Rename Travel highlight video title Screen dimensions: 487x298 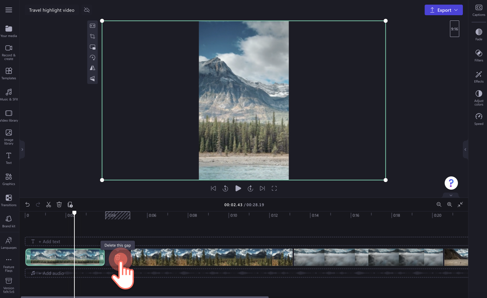52,10
